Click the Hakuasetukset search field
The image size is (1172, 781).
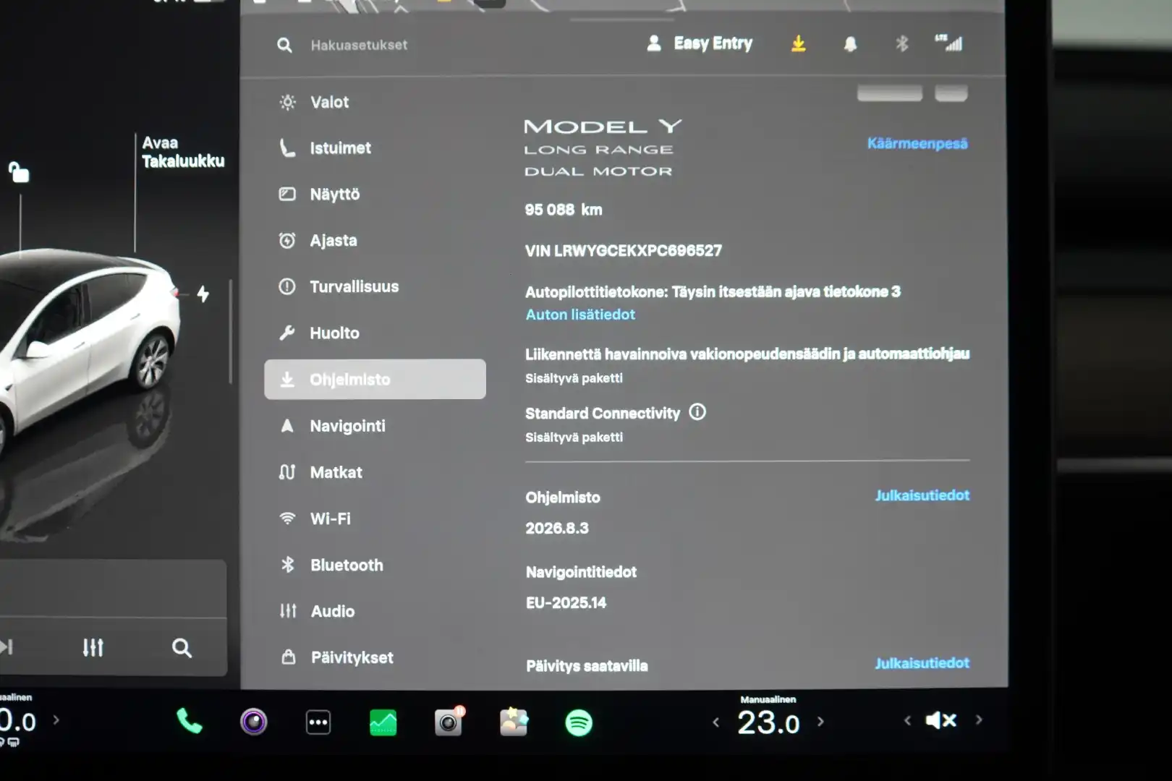359,45
